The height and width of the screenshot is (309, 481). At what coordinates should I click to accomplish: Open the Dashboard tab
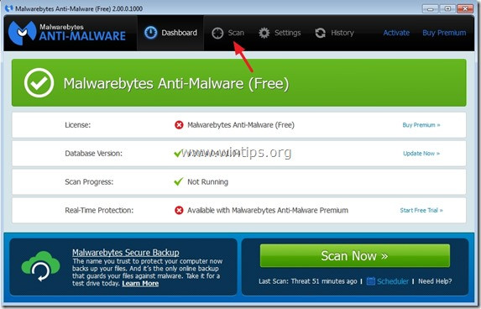coord(170,33)
